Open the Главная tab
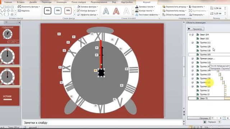 coord(8,2)
